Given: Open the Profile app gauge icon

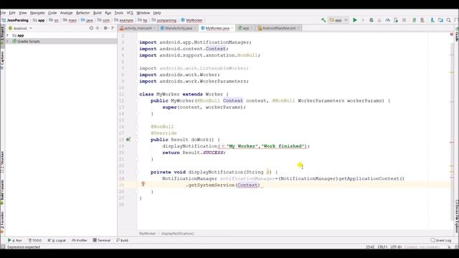Looking at the screenshot, I should [387, 20].
